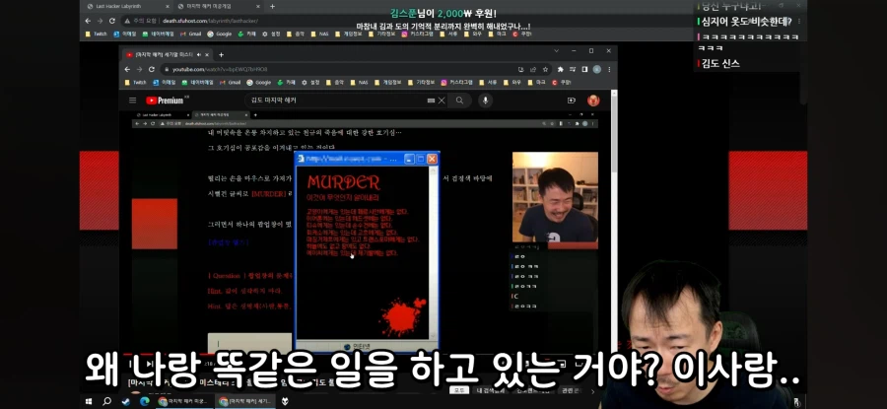Screen dimensions: 887x409
Task: Mute the YouTube tab via speaker icon
Action: click(x=200, y=55)
